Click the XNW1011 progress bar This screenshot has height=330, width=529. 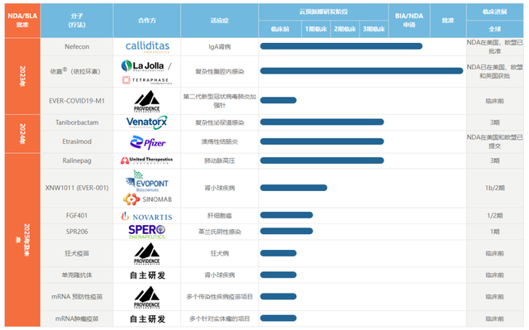293,188
